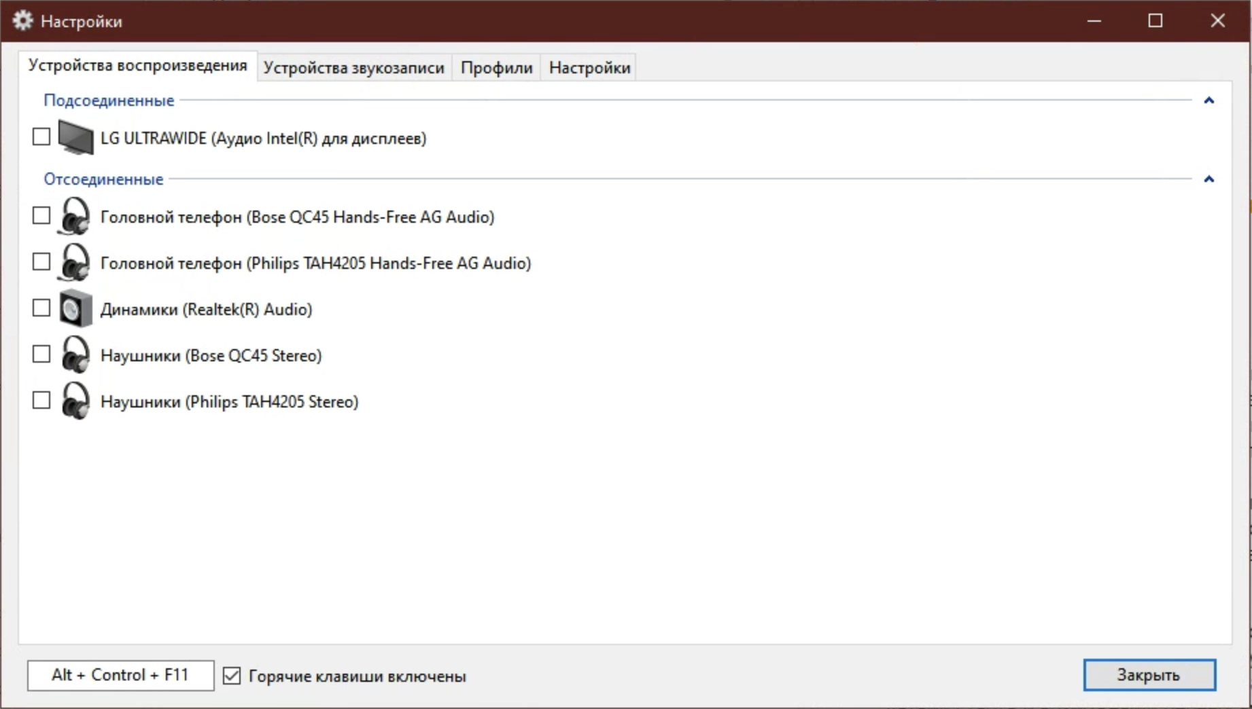Collapse the Отсоединенные group

click(x=1208, y=179)
